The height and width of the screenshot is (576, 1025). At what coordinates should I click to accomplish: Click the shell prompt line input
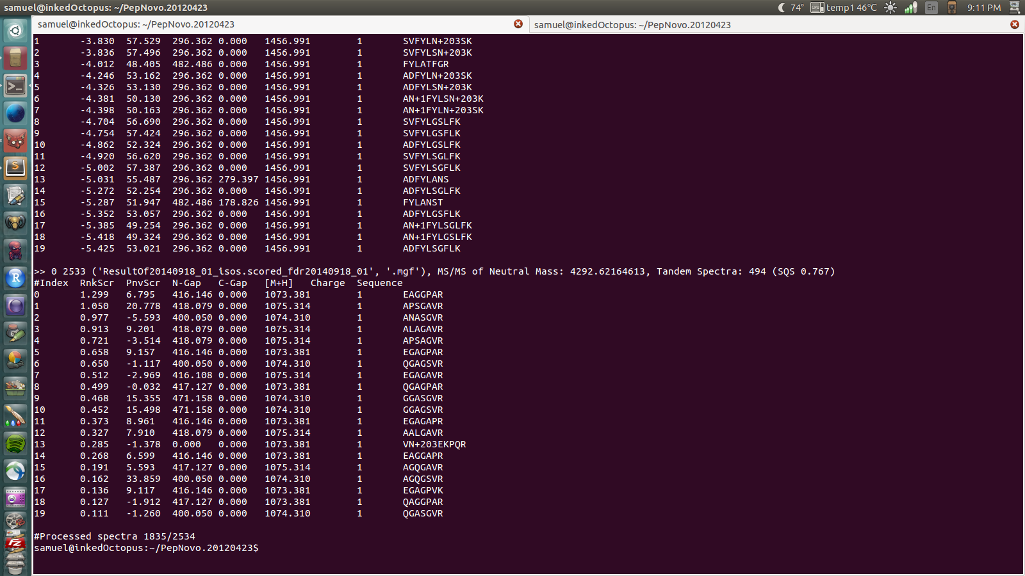pos(146,548)
